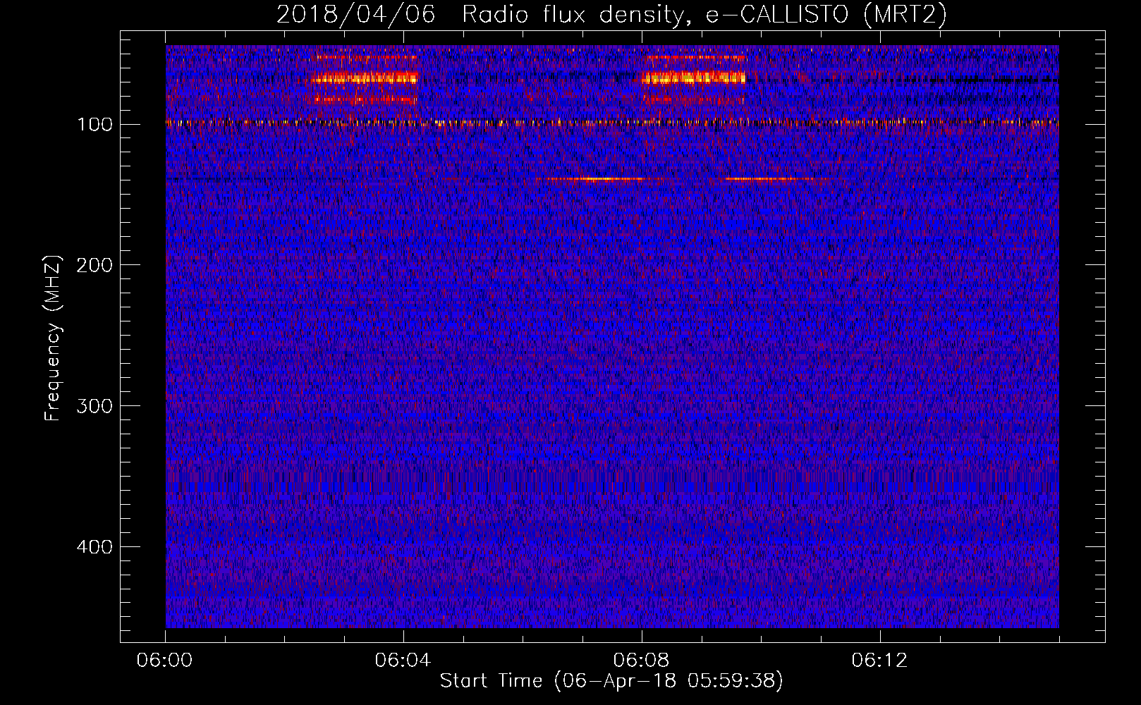1141x705 pixels.
Task: Select the 06:12 time tick label
Action: coord(879,661)
